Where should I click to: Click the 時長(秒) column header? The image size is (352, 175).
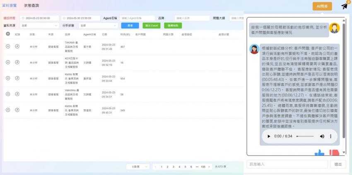[125, 35]
